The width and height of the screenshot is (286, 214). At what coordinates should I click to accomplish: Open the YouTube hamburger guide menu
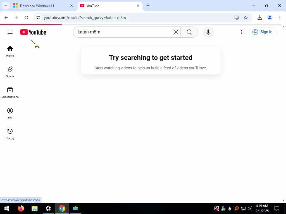(10, 32)
